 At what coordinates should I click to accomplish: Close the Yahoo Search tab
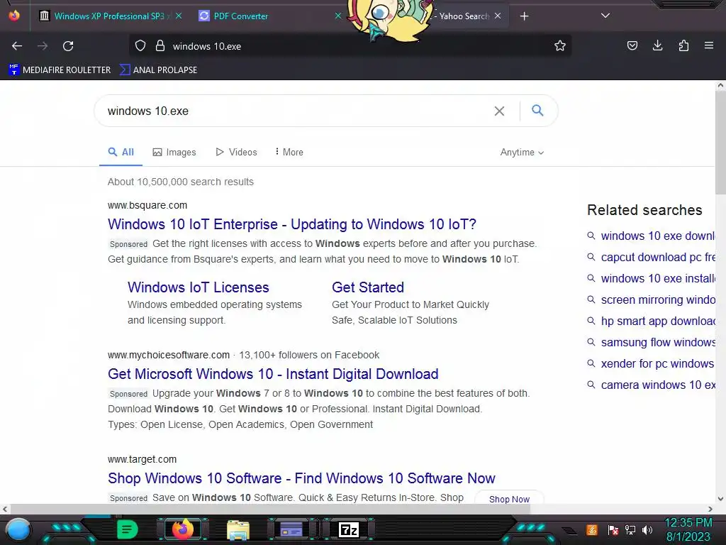[498, 16]
